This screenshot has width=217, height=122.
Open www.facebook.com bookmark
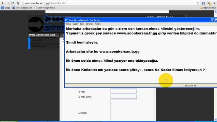pyautogui.click(x=22, y=8)
